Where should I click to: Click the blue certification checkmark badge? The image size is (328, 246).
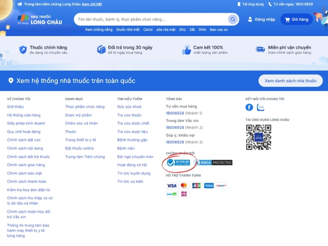click(x=178, y=162)
